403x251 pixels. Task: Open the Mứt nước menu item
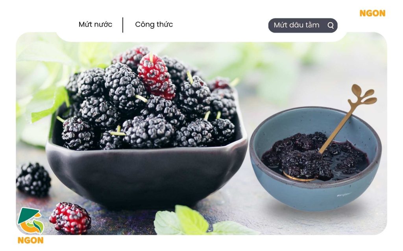(x=95, y=25)
